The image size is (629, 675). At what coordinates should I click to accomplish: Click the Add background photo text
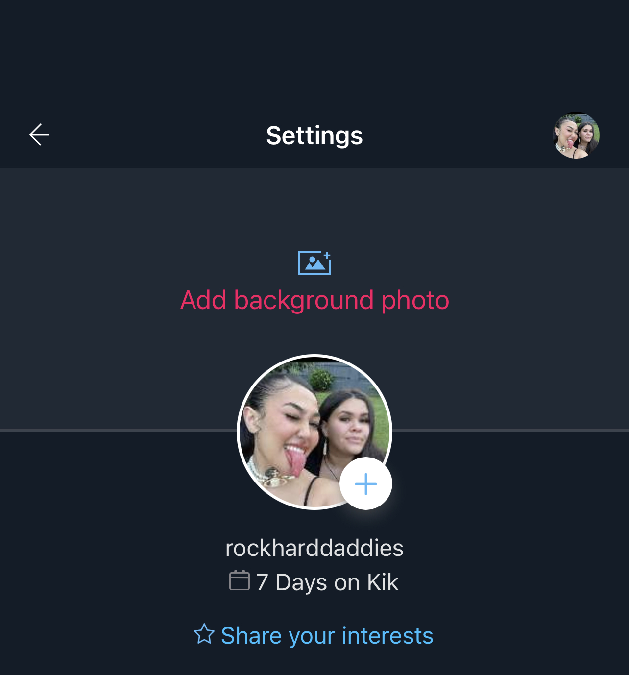(314, 300)
